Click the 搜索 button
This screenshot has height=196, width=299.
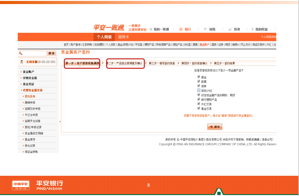(x=51, y=54)
